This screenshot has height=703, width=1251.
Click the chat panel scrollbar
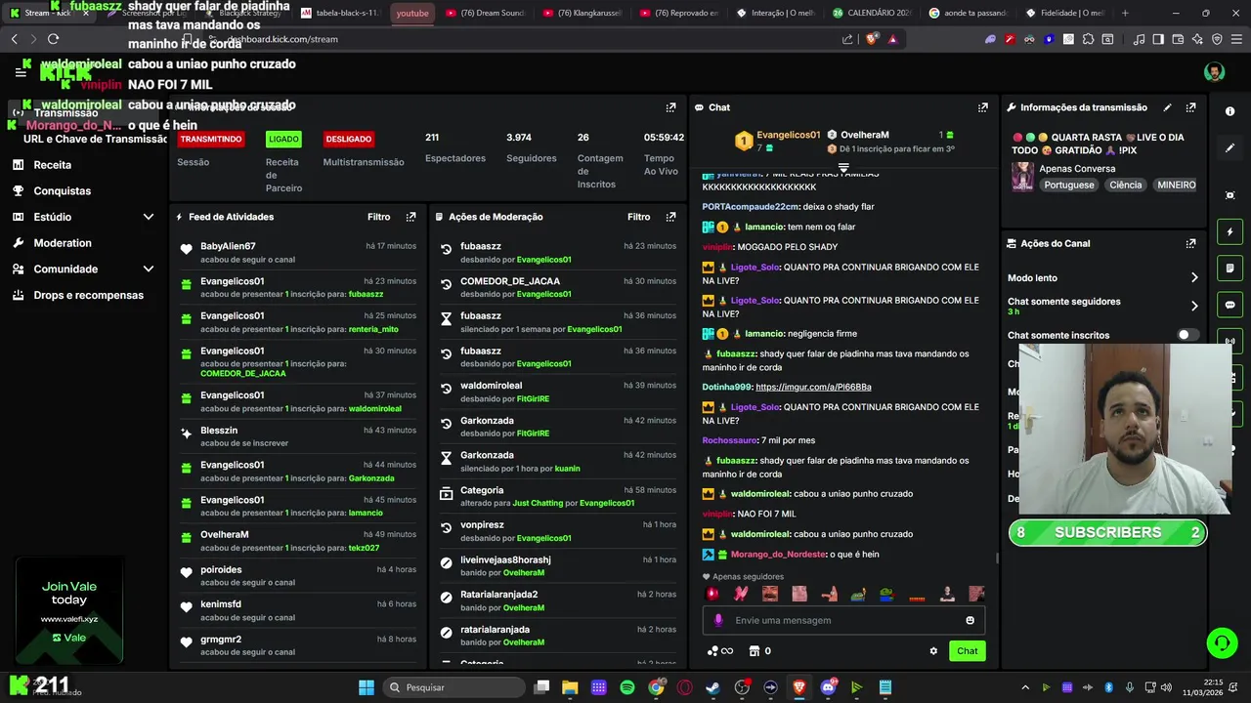tap(997, 558)
